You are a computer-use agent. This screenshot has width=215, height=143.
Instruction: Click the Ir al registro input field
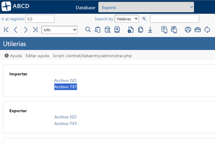(x=40, y=19)
